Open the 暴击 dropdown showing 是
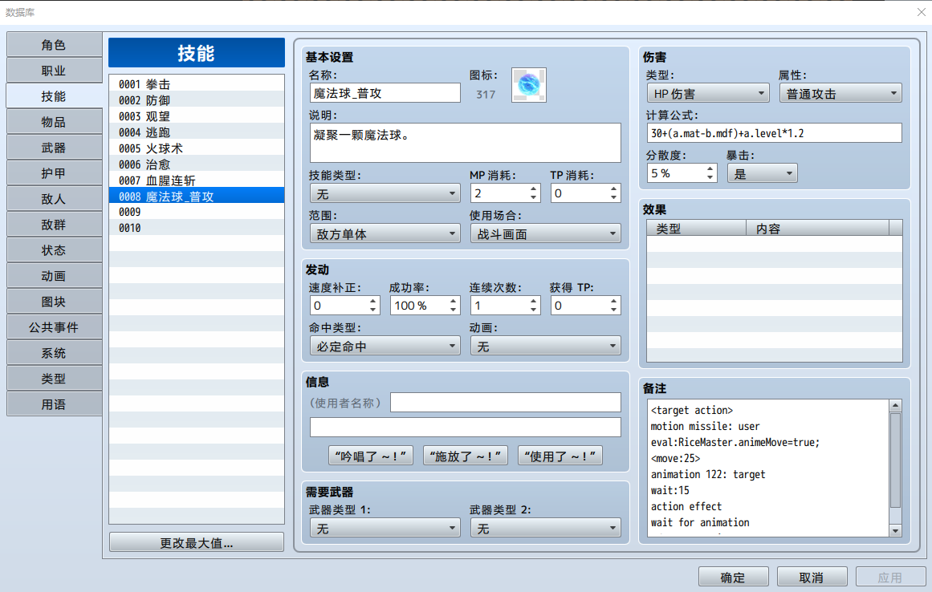The height and width of the screenshot is (592, 932). click(x=763, y=173)
